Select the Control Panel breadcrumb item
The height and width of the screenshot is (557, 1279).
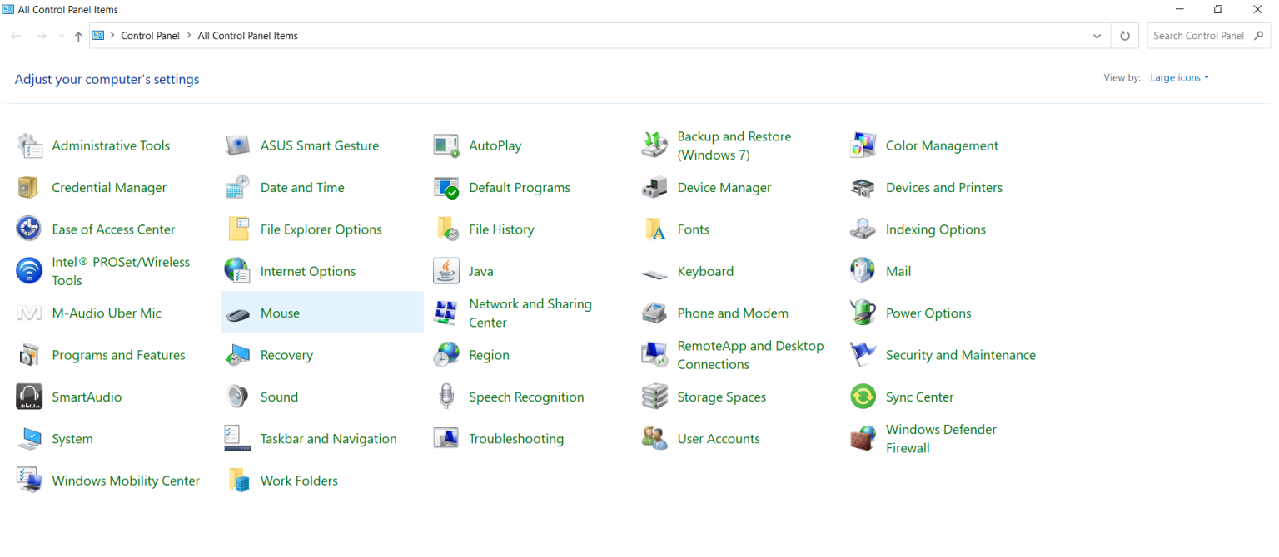150,36
